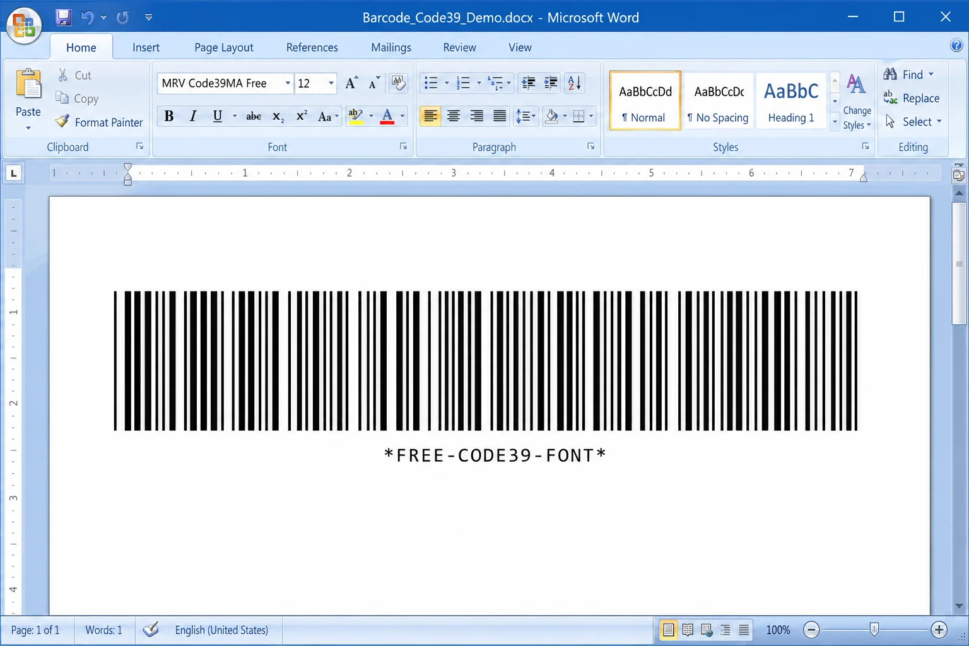The width and height of the screenshot is (969, 646).
Task: Open Styles pane launcher
Action: pos(866,146)
